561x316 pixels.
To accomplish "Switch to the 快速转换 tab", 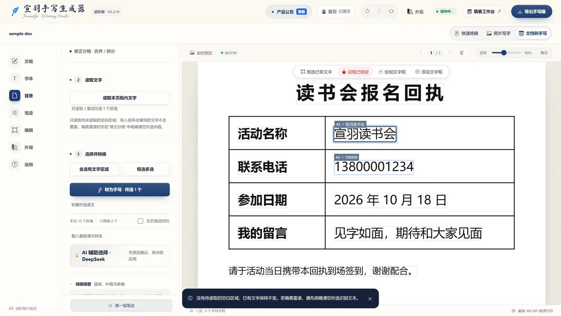I will pyautogui.click(x=466, y=33).
